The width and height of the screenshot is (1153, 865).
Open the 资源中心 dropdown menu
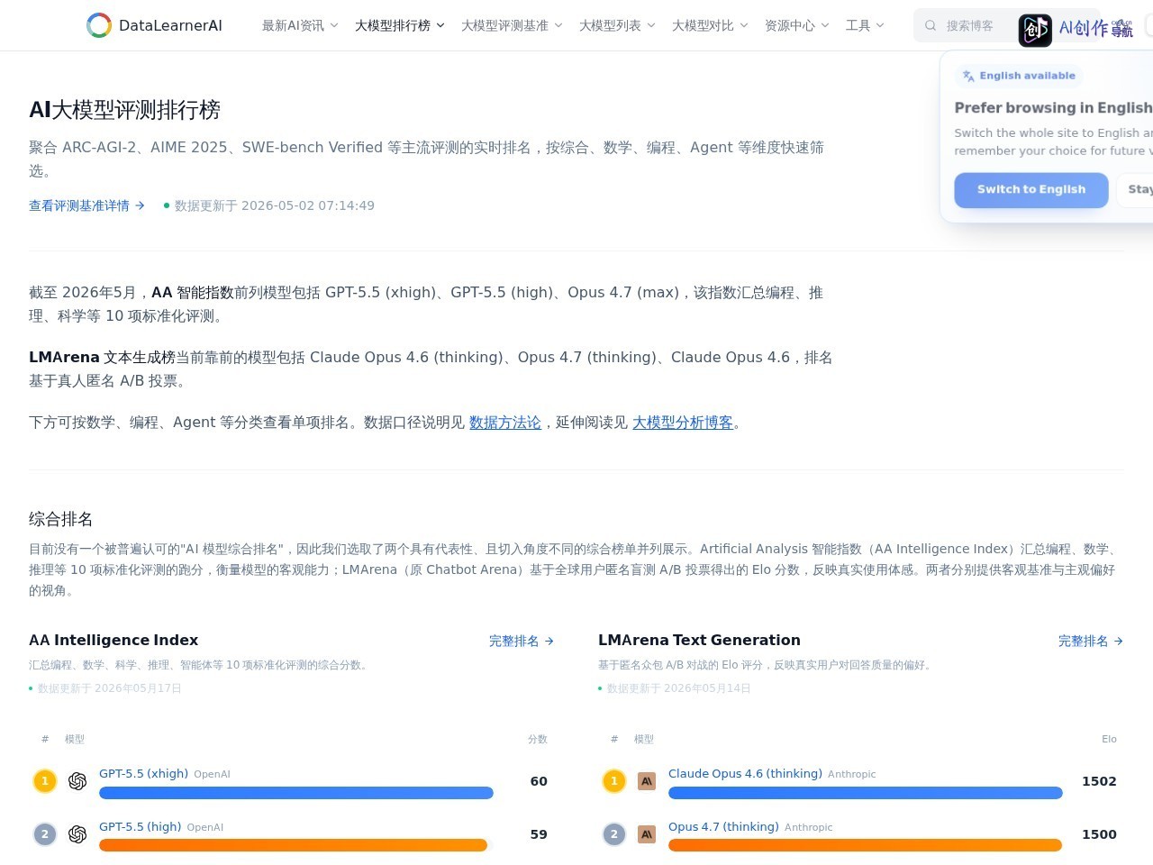point(796,25)
